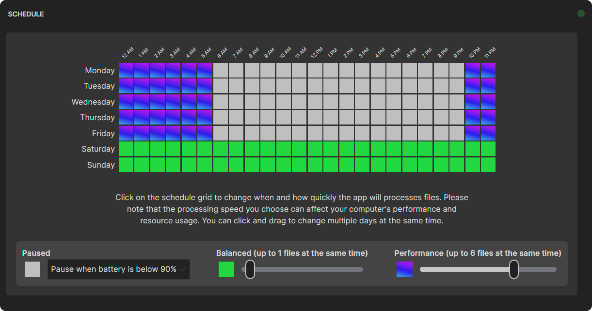The image size is (592, 311).
Task: Select the Balanced green color swatch
Action: (x=226, y=269)
